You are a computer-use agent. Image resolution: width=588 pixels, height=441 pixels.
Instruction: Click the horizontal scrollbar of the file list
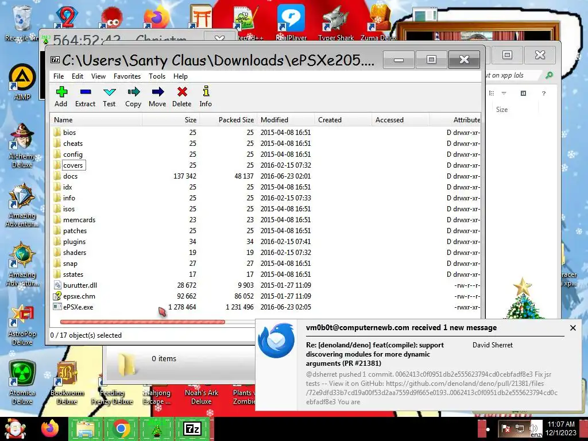[142, 322]
